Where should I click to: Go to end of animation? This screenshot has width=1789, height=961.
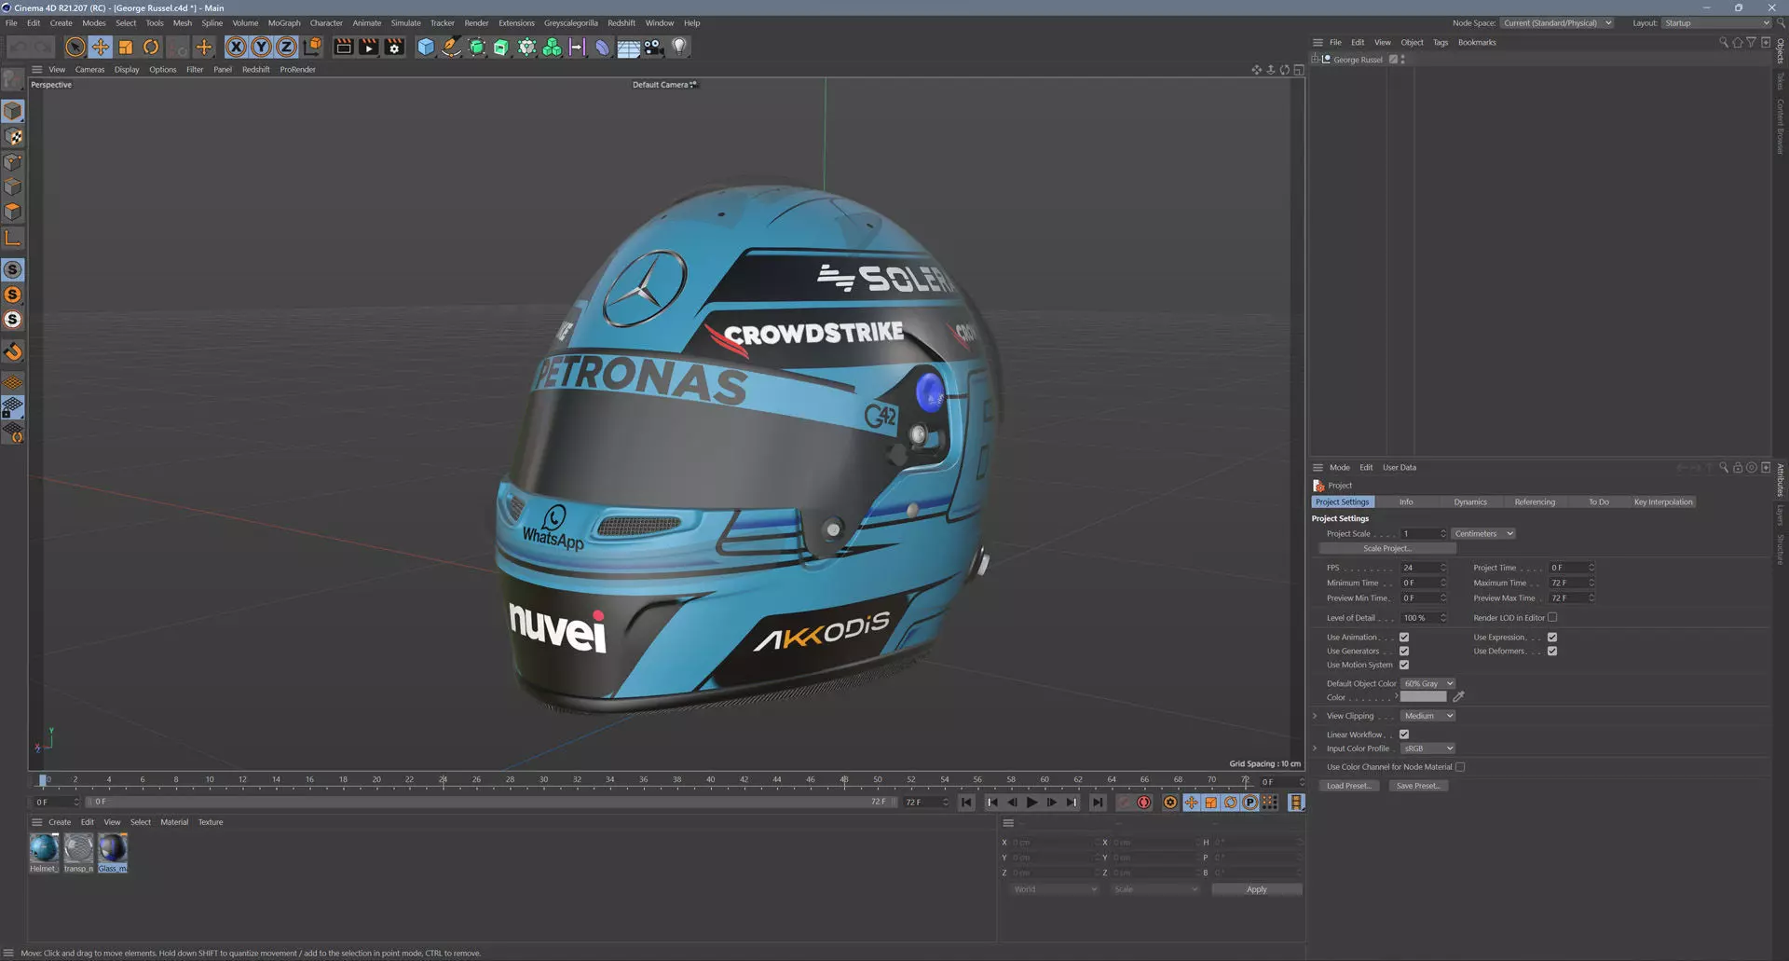pyautogui.click(x=1099, y=803)
